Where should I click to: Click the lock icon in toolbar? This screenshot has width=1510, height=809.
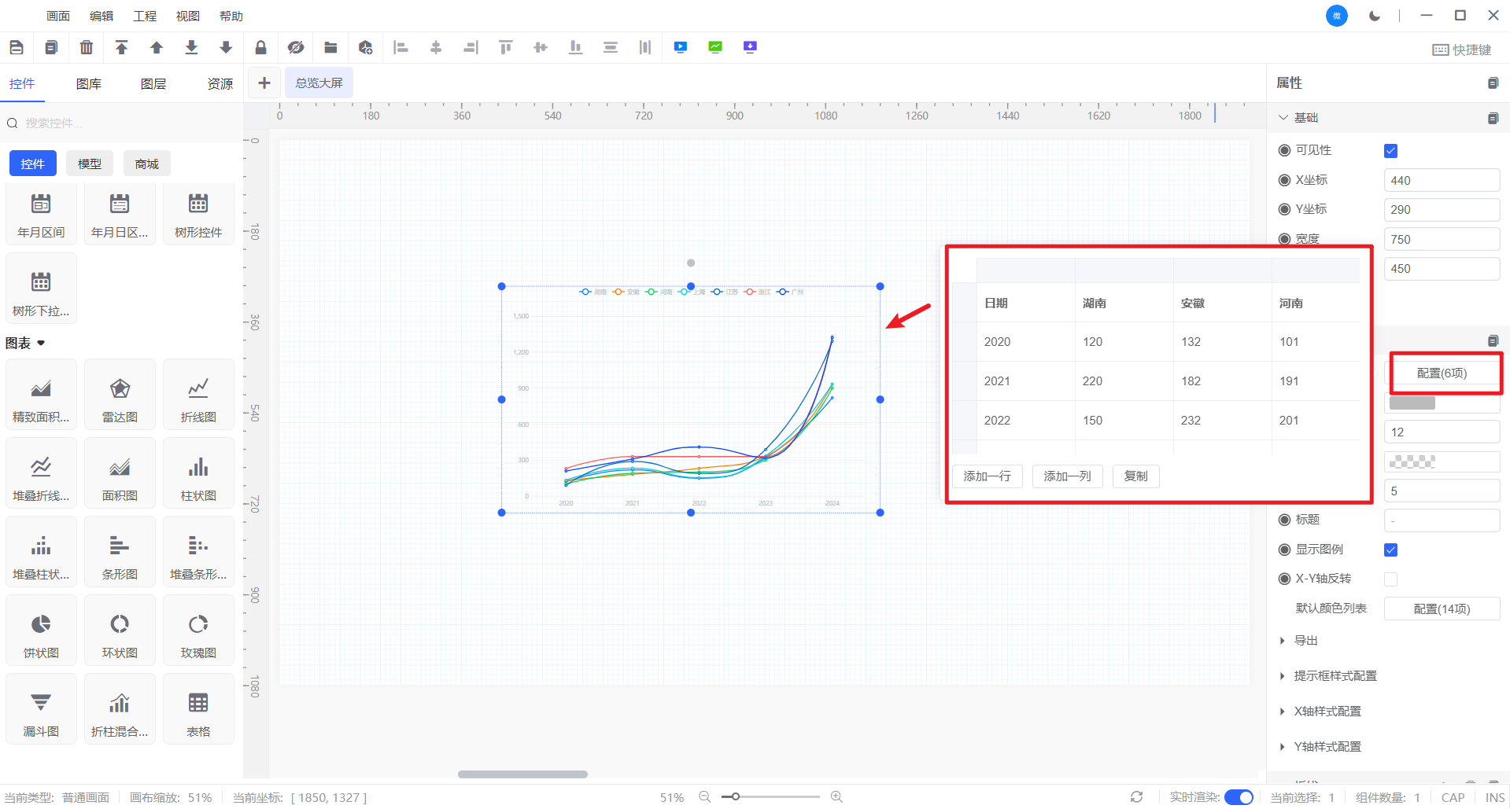[x=260, y=48]
